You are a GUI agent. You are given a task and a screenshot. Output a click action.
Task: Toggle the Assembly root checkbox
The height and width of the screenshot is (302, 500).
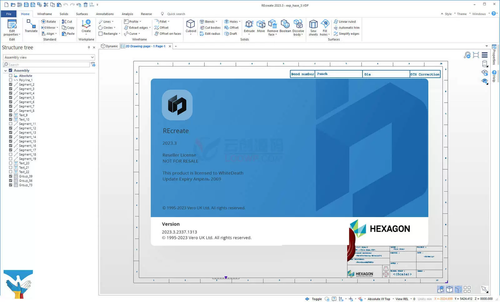coord(10,71)
